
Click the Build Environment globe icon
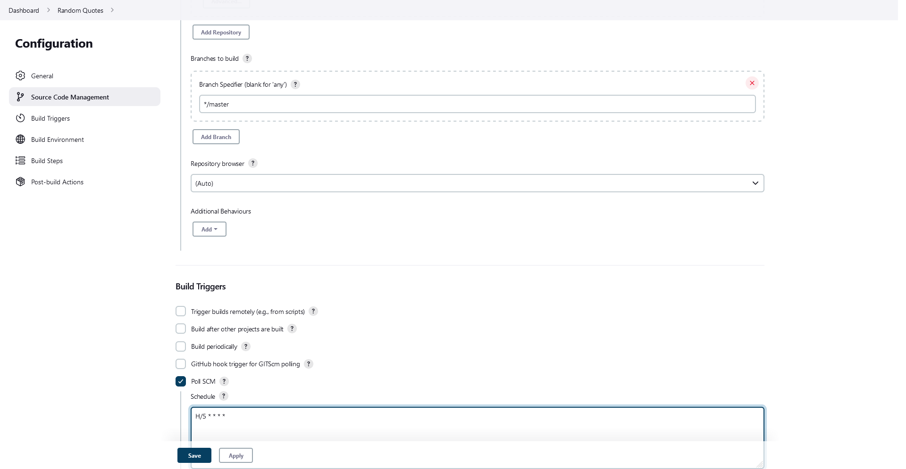point(20,139)
